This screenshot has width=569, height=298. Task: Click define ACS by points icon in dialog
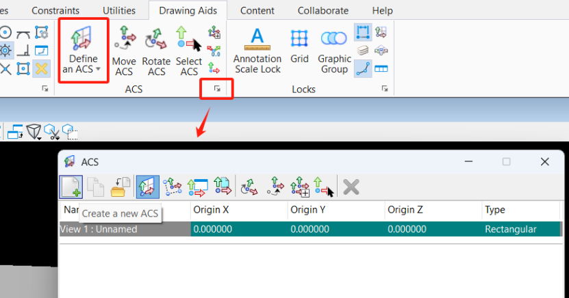click(x=173, y=187)
